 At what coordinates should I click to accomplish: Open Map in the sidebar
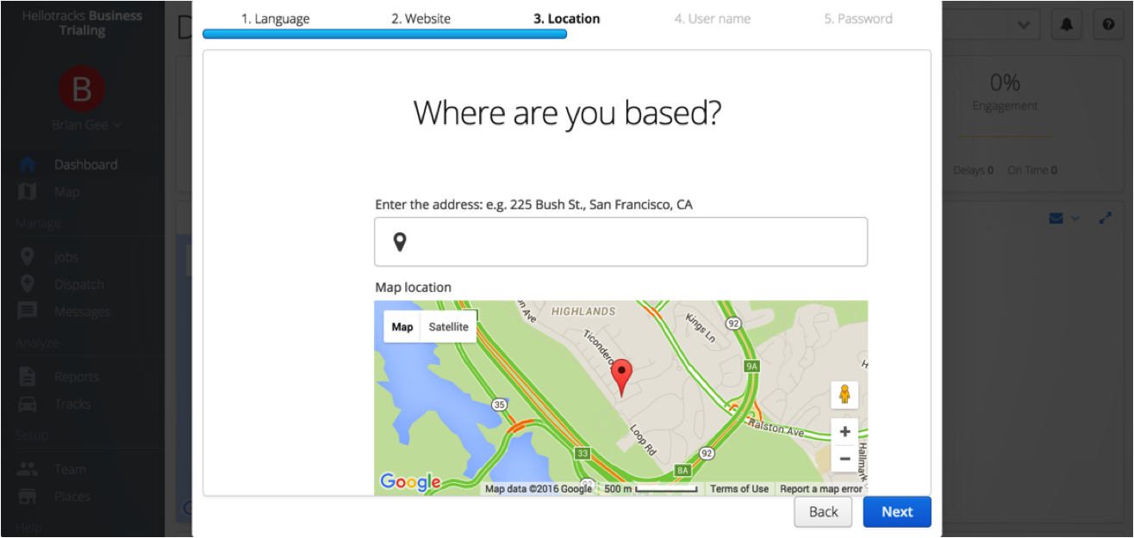[x=66, y=192]
